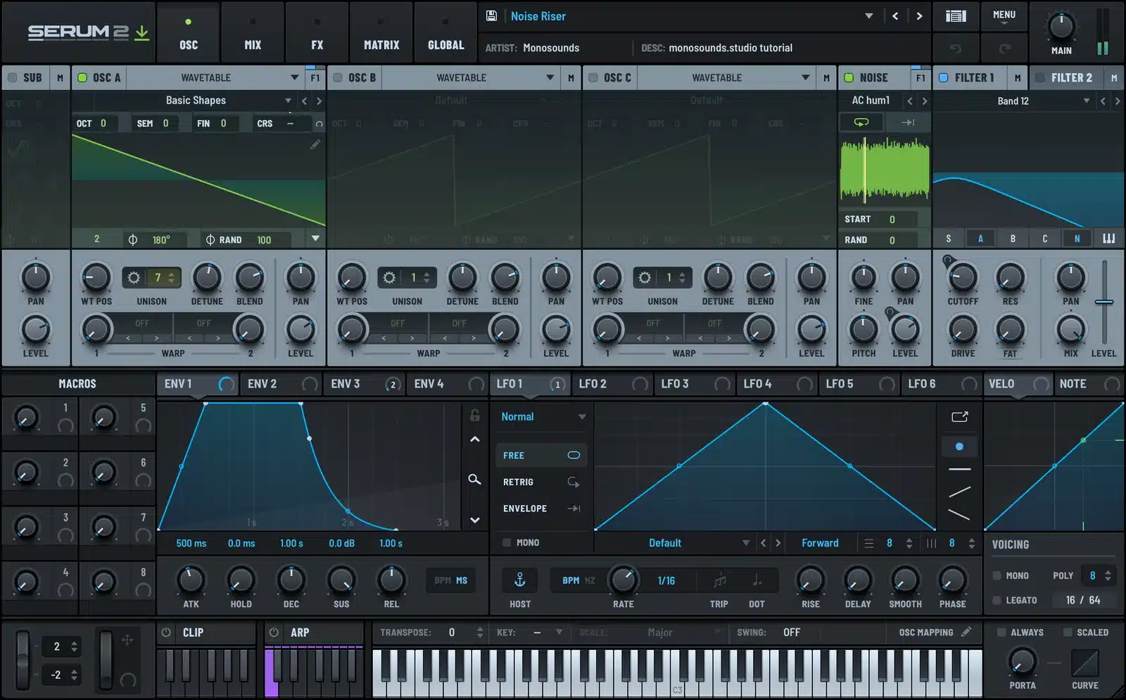Click the LFO export shape icon
The width and height of the screenshot is (1126, 700).
click(960, 416)
